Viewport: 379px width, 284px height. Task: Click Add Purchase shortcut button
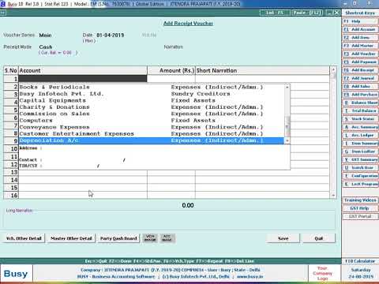[360, 95]
